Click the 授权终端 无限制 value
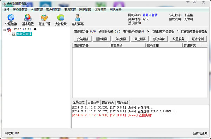Screen dimensions: 211x139 tap(188, 19)
